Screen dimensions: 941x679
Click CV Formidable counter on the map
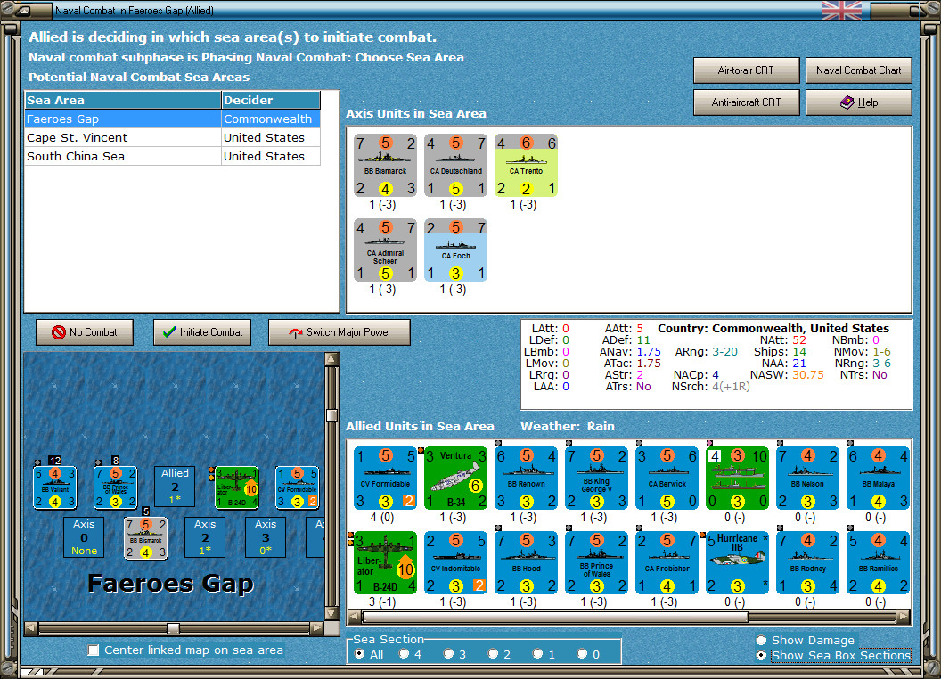[297, 487]
